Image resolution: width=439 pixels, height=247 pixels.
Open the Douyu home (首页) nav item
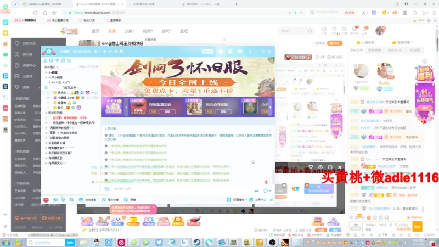(95, 31)
